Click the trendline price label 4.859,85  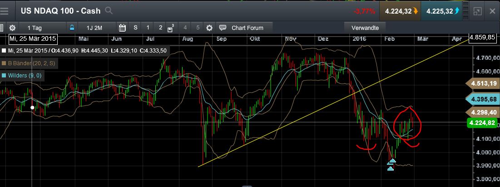tap(483, 37)
